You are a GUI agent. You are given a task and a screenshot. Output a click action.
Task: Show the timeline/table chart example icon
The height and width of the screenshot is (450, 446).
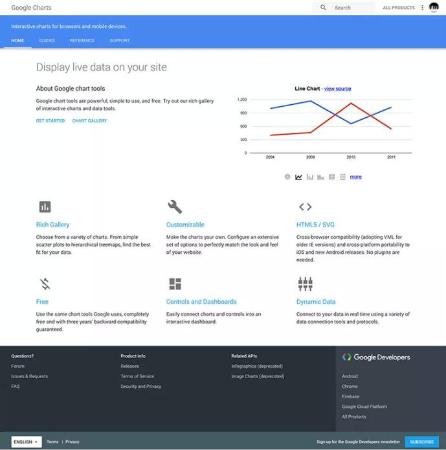(342, 177)
